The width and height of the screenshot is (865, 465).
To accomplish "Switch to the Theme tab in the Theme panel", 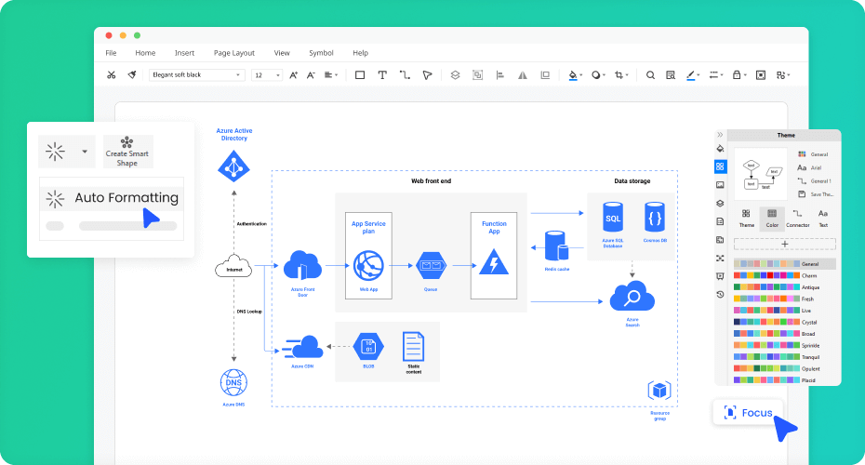I will point(746,219).
